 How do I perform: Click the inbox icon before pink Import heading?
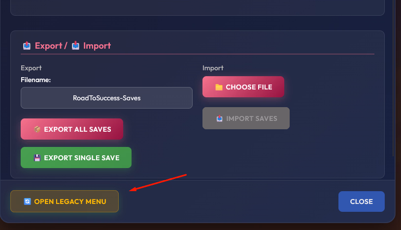point(75,46)
